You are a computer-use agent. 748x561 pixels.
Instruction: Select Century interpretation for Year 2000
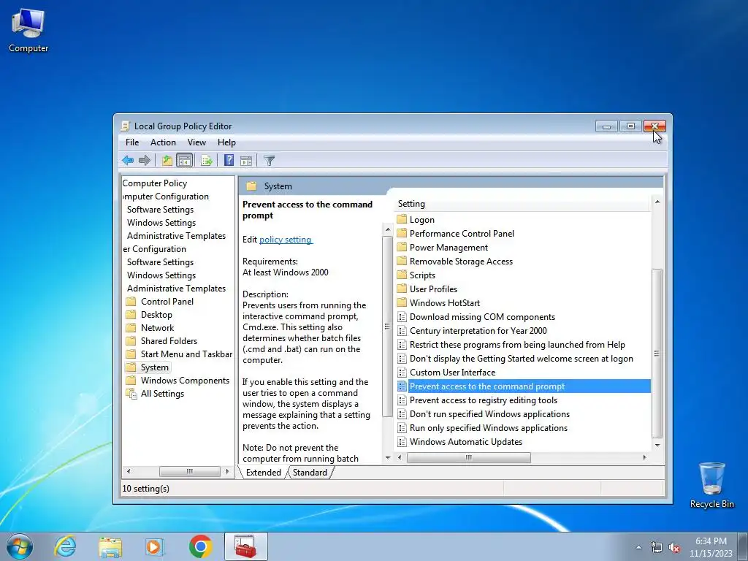click(478, 331)
